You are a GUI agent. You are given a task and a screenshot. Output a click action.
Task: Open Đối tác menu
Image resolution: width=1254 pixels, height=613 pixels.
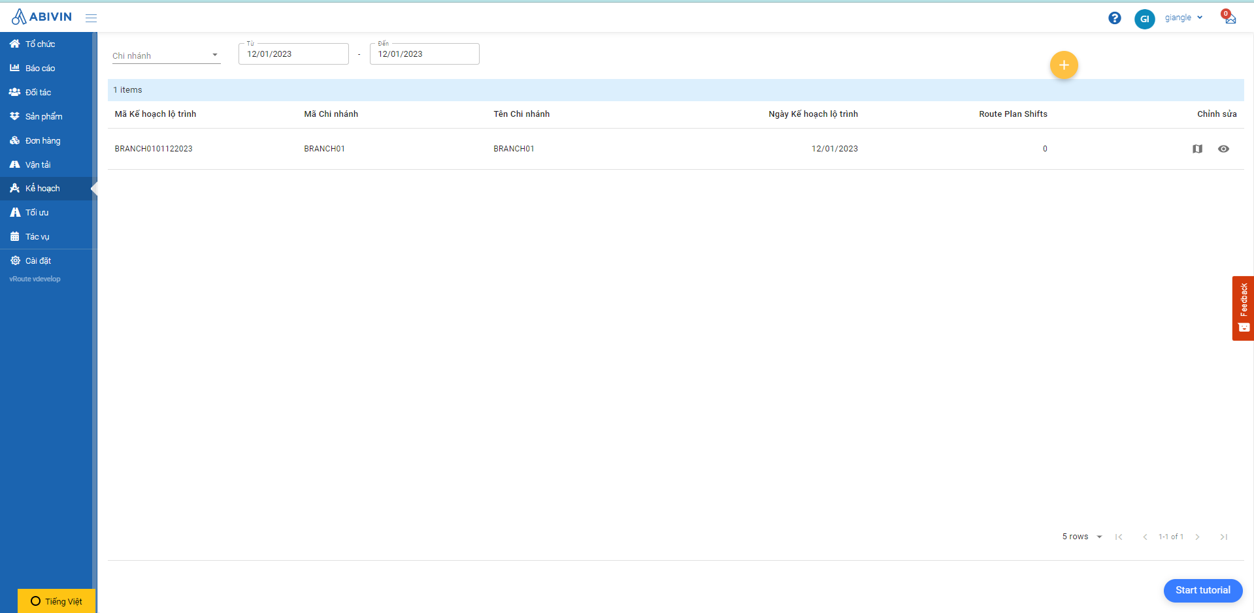click(x=46, y=92)
